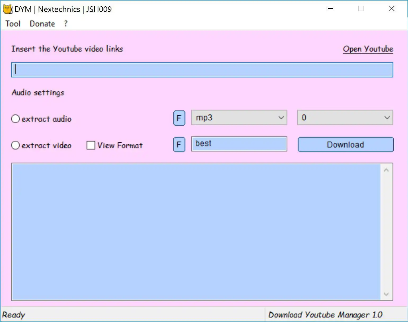The image size is (408, 322).
Task: Click the output log text area
Action: (x=196, y=232)
